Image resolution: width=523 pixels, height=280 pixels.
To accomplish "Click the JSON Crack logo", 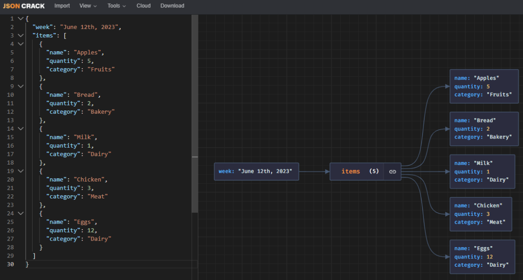I will (x=24, y=6).
